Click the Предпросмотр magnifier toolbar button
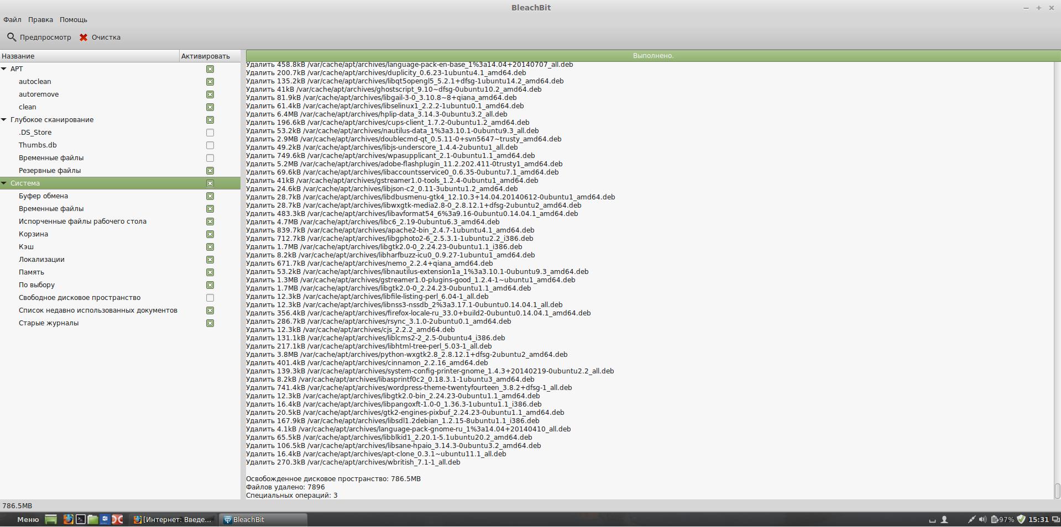1061x527 pixels. coord(39,38)
